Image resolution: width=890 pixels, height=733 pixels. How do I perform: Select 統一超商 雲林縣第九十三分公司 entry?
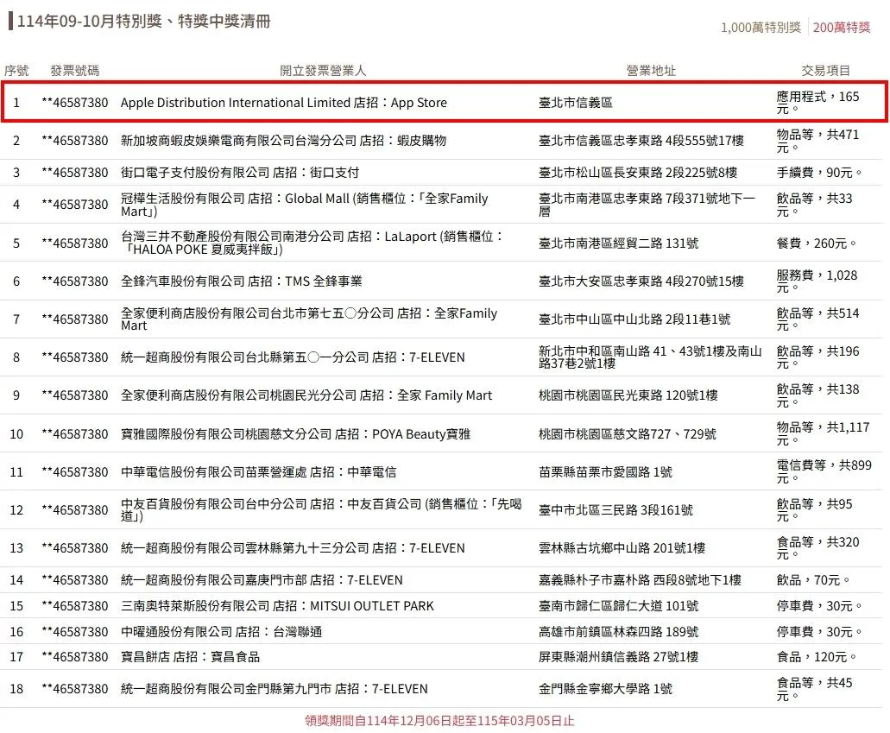[293, 548]
